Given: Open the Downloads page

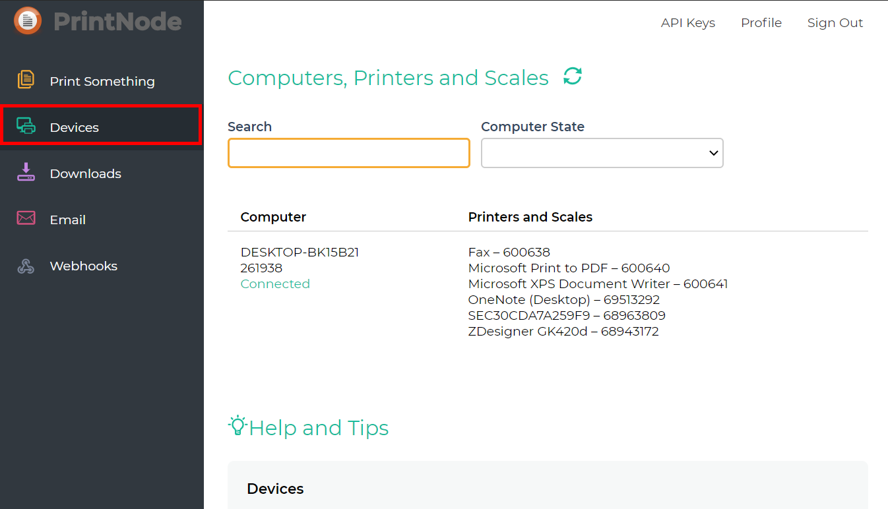Looking at the screenshot, I should 85,173.
